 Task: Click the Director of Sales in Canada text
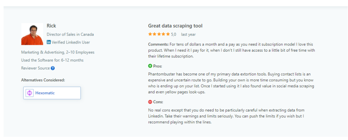click(x=70, y=35)
